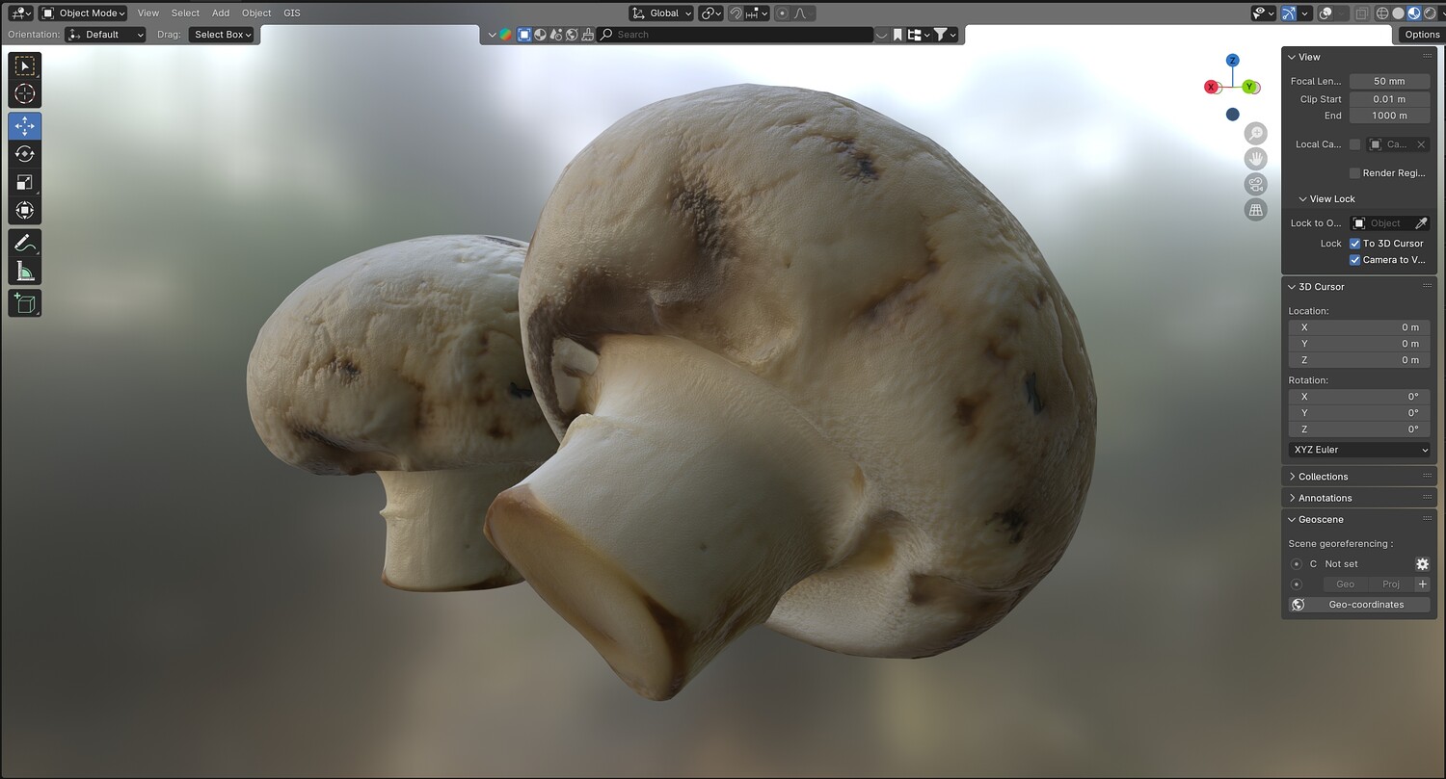Select the Move tool

tap(25, 126)
